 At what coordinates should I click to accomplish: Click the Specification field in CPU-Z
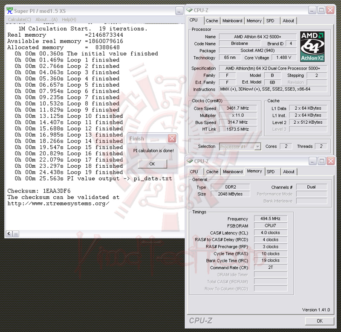click(x=273, y=68)
